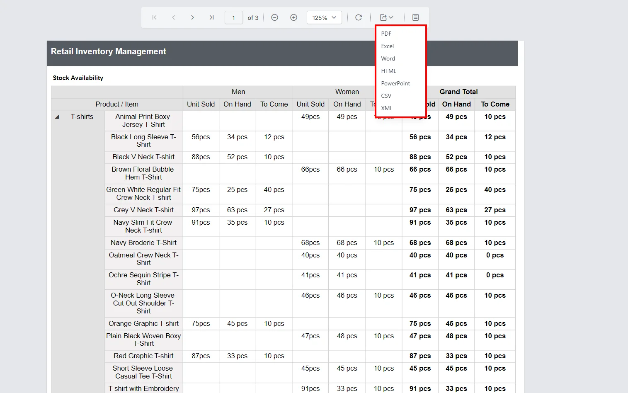Refresh the inventory report
Image resolution: width=628 pixels, height=393 pixels.
click(359, 17)
